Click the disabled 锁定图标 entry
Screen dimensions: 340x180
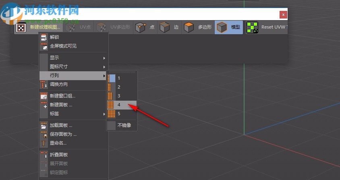73,172
